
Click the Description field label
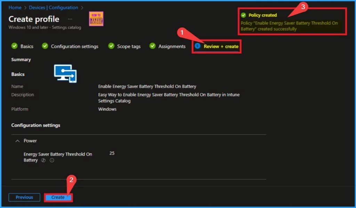(x=23, y=95)
